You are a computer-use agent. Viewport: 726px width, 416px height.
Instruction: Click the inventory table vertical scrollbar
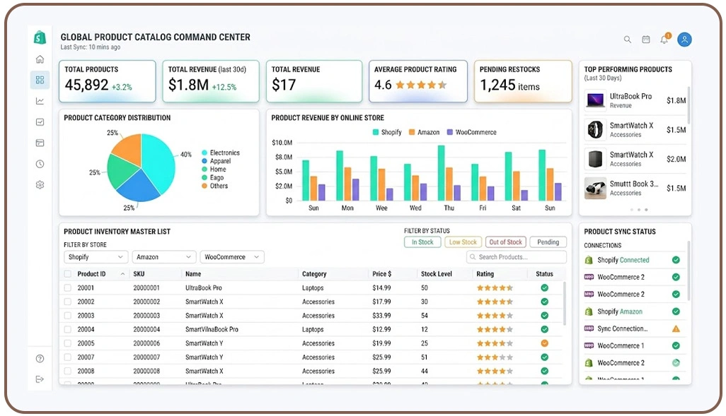pyautogui.click(x=565, y=303)
